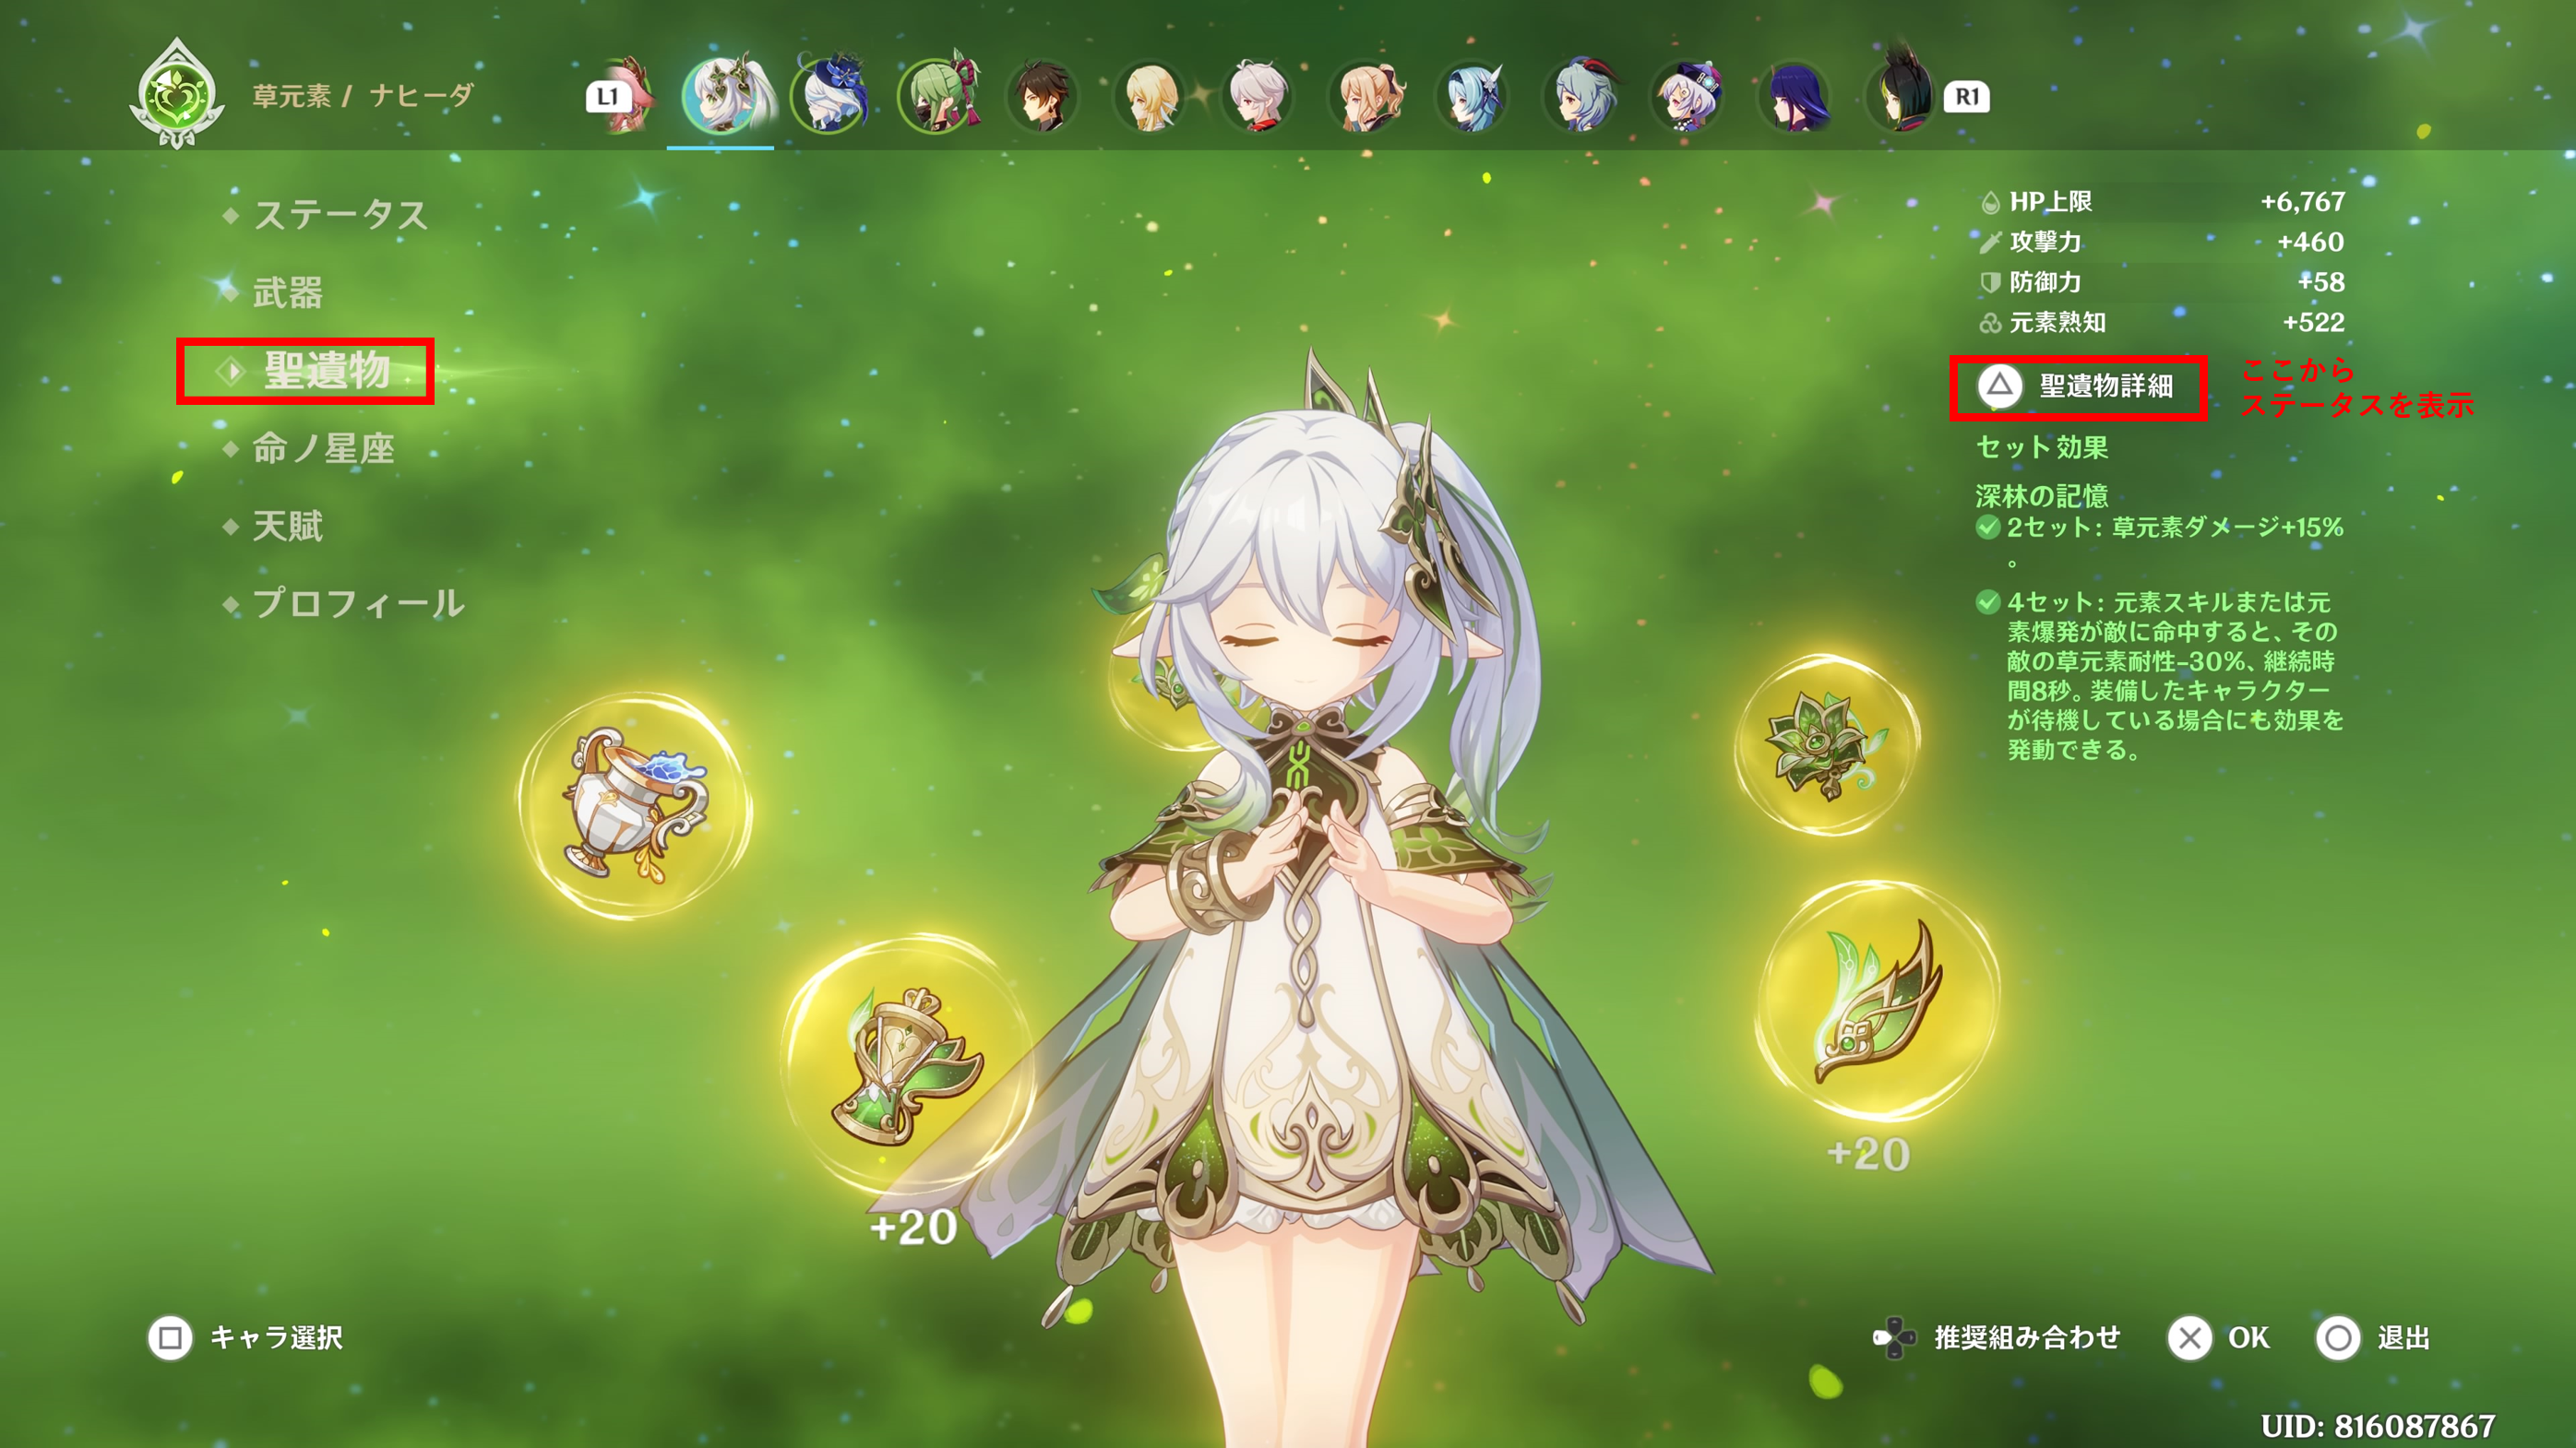Click the 防御力 stat row

[x=2162, y=282]
